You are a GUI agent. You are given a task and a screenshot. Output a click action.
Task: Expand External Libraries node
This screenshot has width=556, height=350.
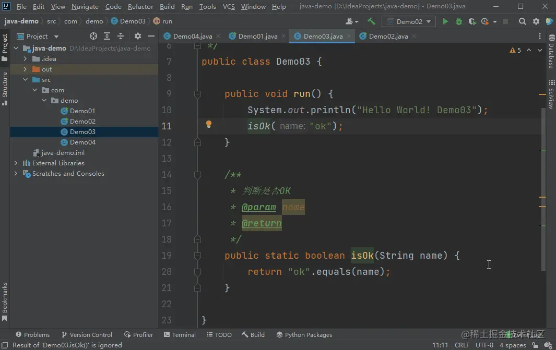pos(16,163)
